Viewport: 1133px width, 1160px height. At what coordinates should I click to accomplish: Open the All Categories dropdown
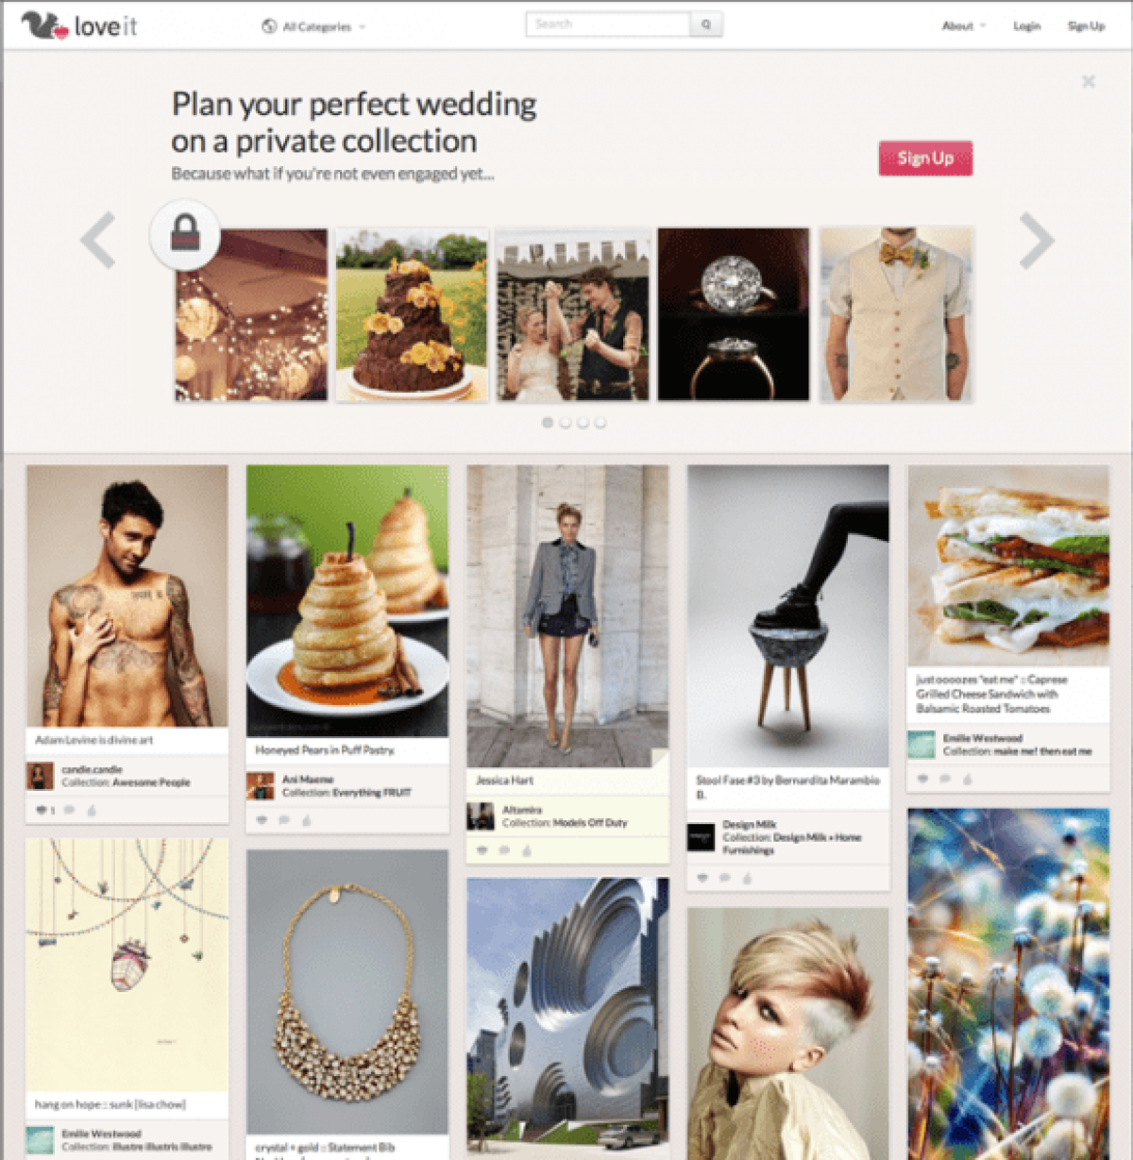point(313,26)
